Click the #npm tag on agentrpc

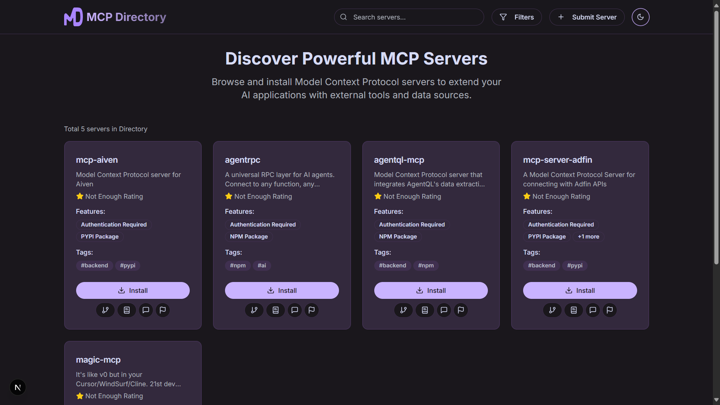click(x=238, y=265)
